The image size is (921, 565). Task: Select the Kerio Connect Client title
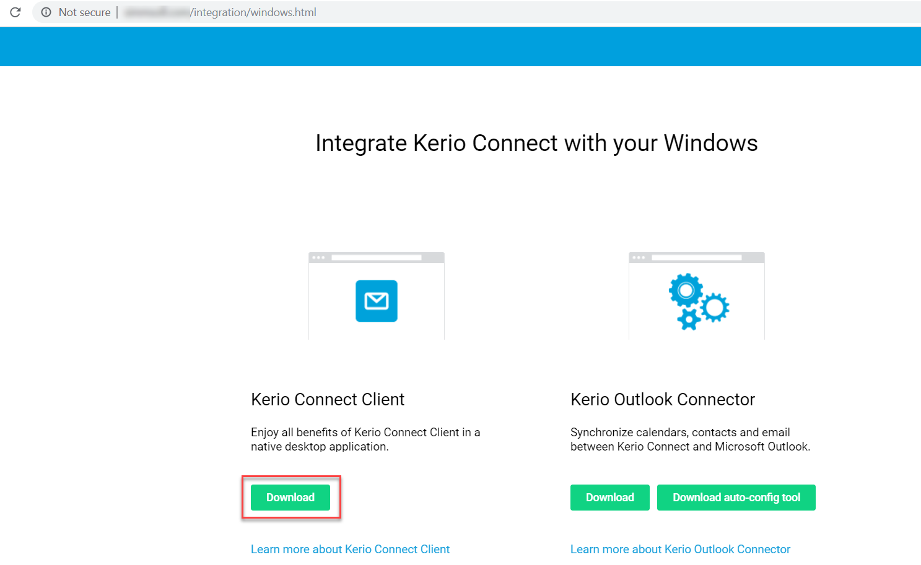point(328,399)
